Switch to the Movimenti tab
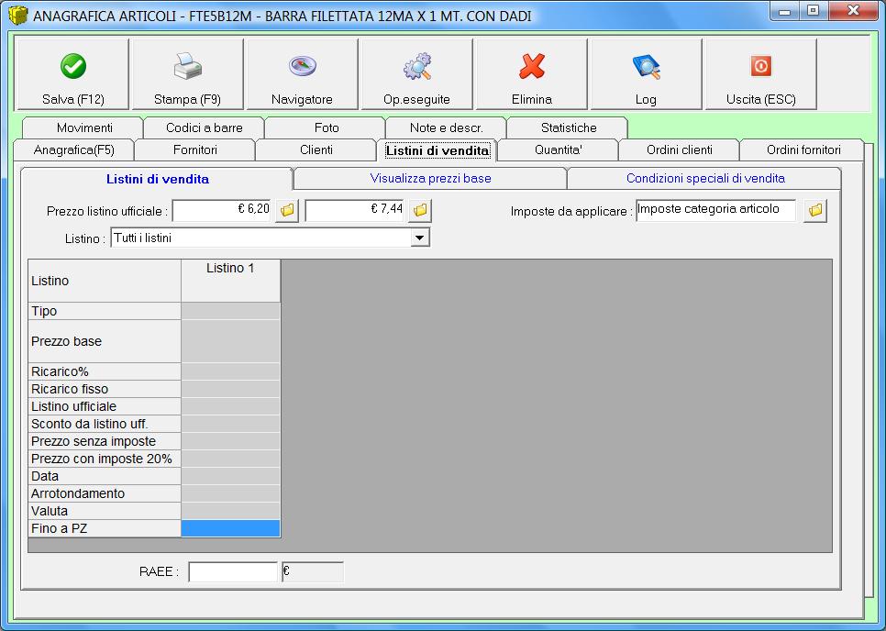This screenshot has height=631, width=886. click(x=84, y=127)
